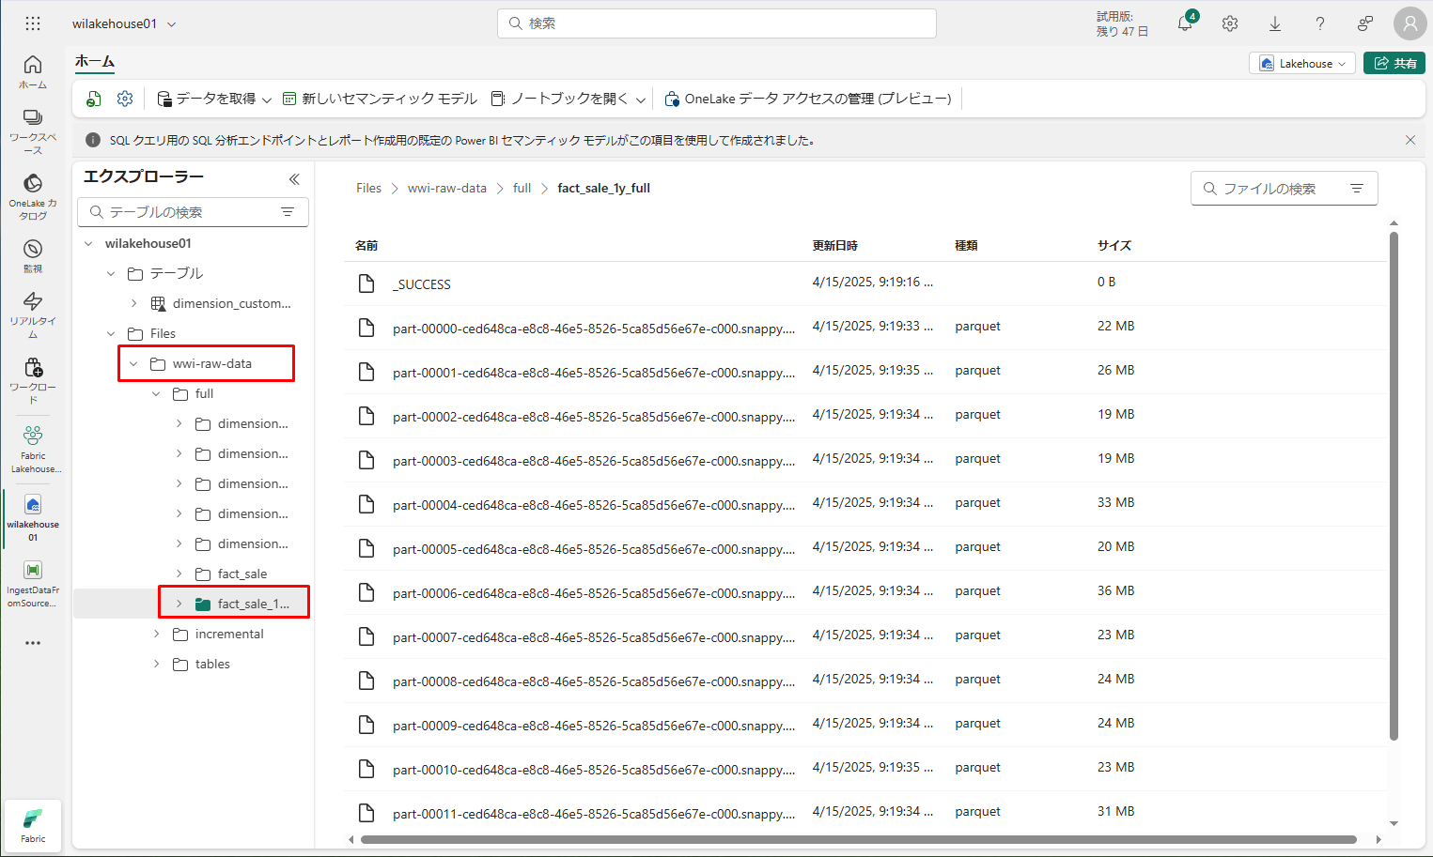Open the Lakehouse mode switcher dropdown
Image resolution: width=1433 pixels, height=857 pixels.
pos(1301,63)
